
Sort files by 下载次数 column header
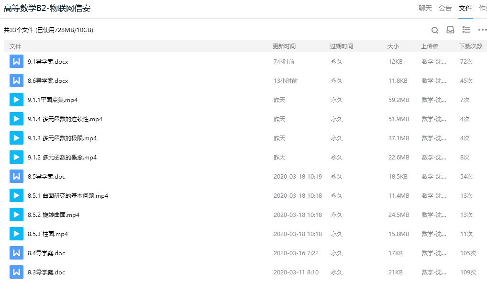coord(471,46)
